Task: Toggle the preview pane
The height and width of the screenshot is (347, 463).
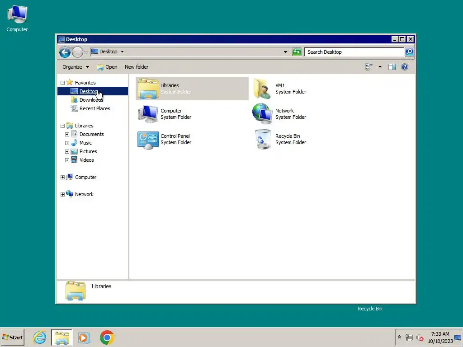Action: [392, 67]
